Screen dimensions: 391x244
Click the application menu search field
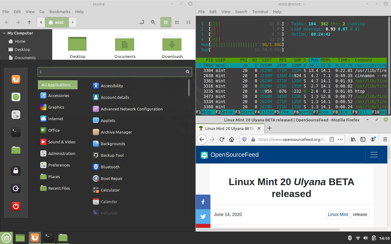(x=113, y=72)
